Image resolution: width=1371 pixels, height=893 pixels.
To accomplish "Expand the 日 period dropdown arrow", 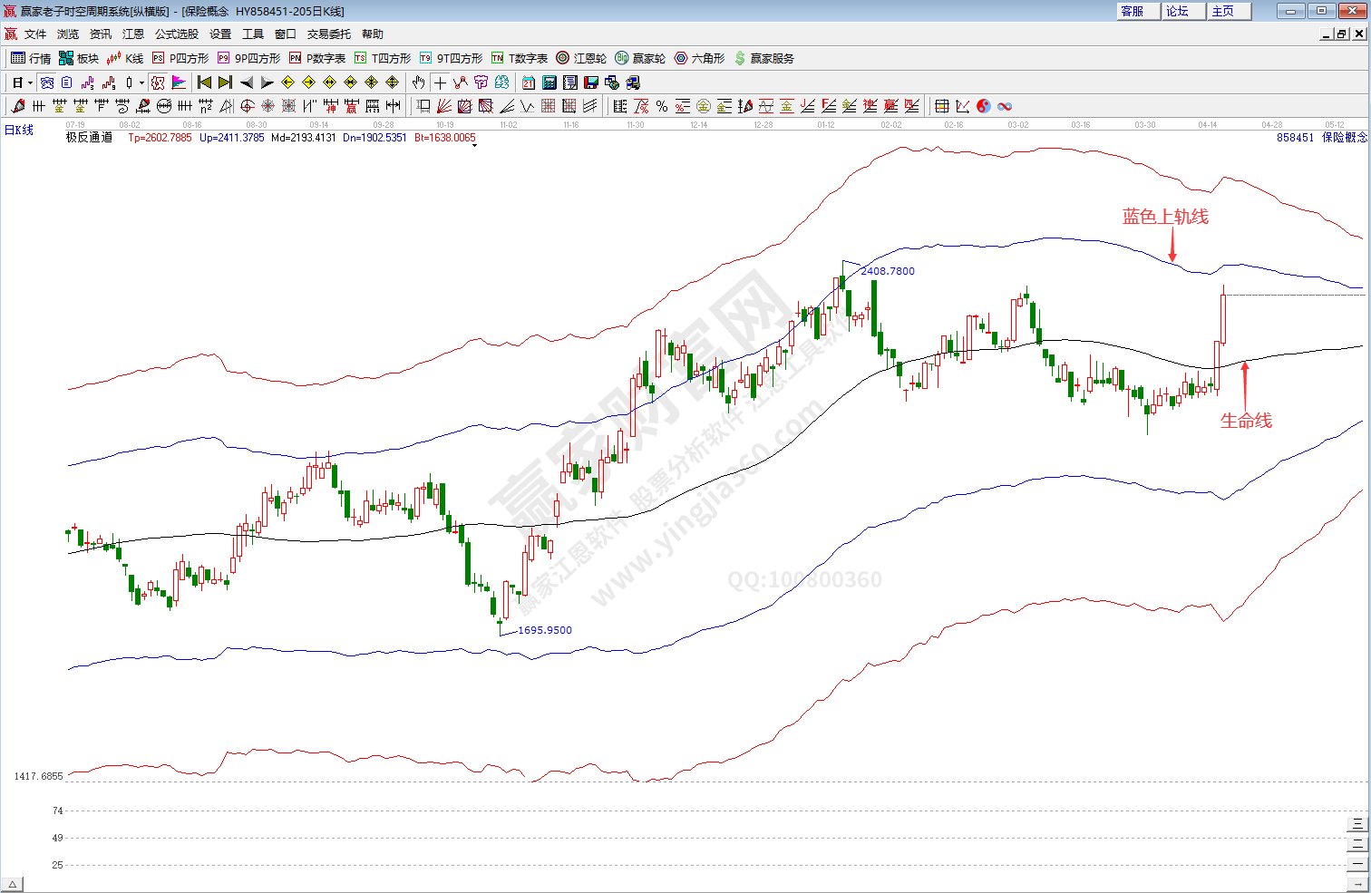I will 30,83.
